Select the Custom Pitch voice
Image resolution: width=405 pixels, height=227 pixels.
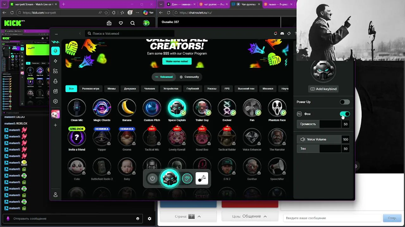(152, 108)
